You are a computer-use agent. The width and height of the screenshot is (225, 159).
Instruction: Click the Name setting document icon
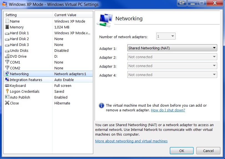(7, 21)
